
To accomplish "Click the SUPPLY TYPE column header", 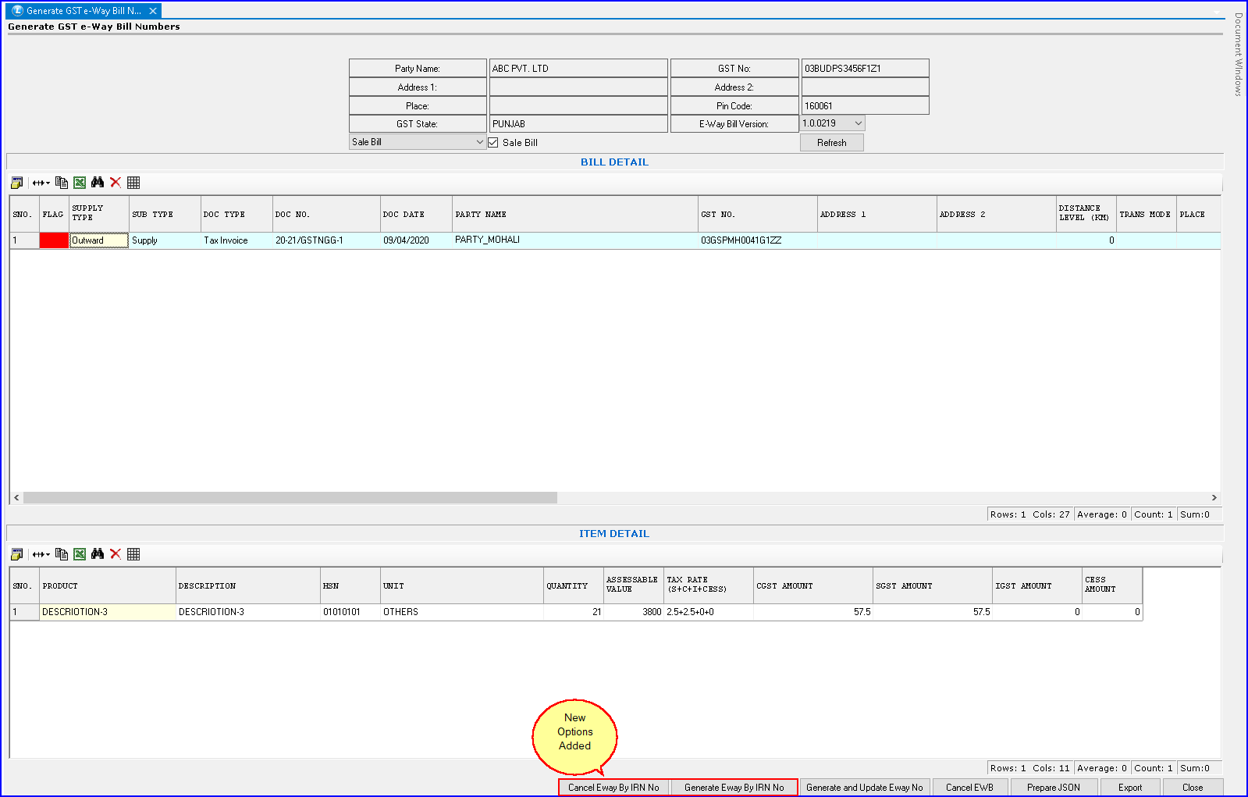I will [99, 214].
